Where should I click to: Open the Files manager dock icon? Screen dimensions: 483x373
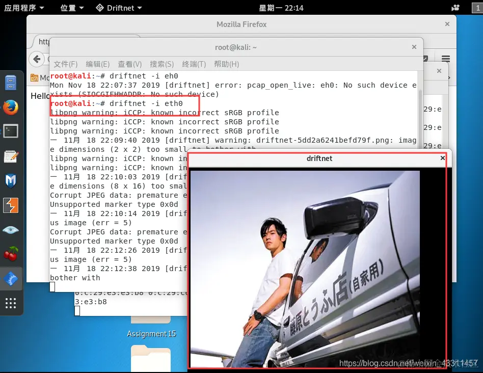pyautogui.click(x=11, y=83)
